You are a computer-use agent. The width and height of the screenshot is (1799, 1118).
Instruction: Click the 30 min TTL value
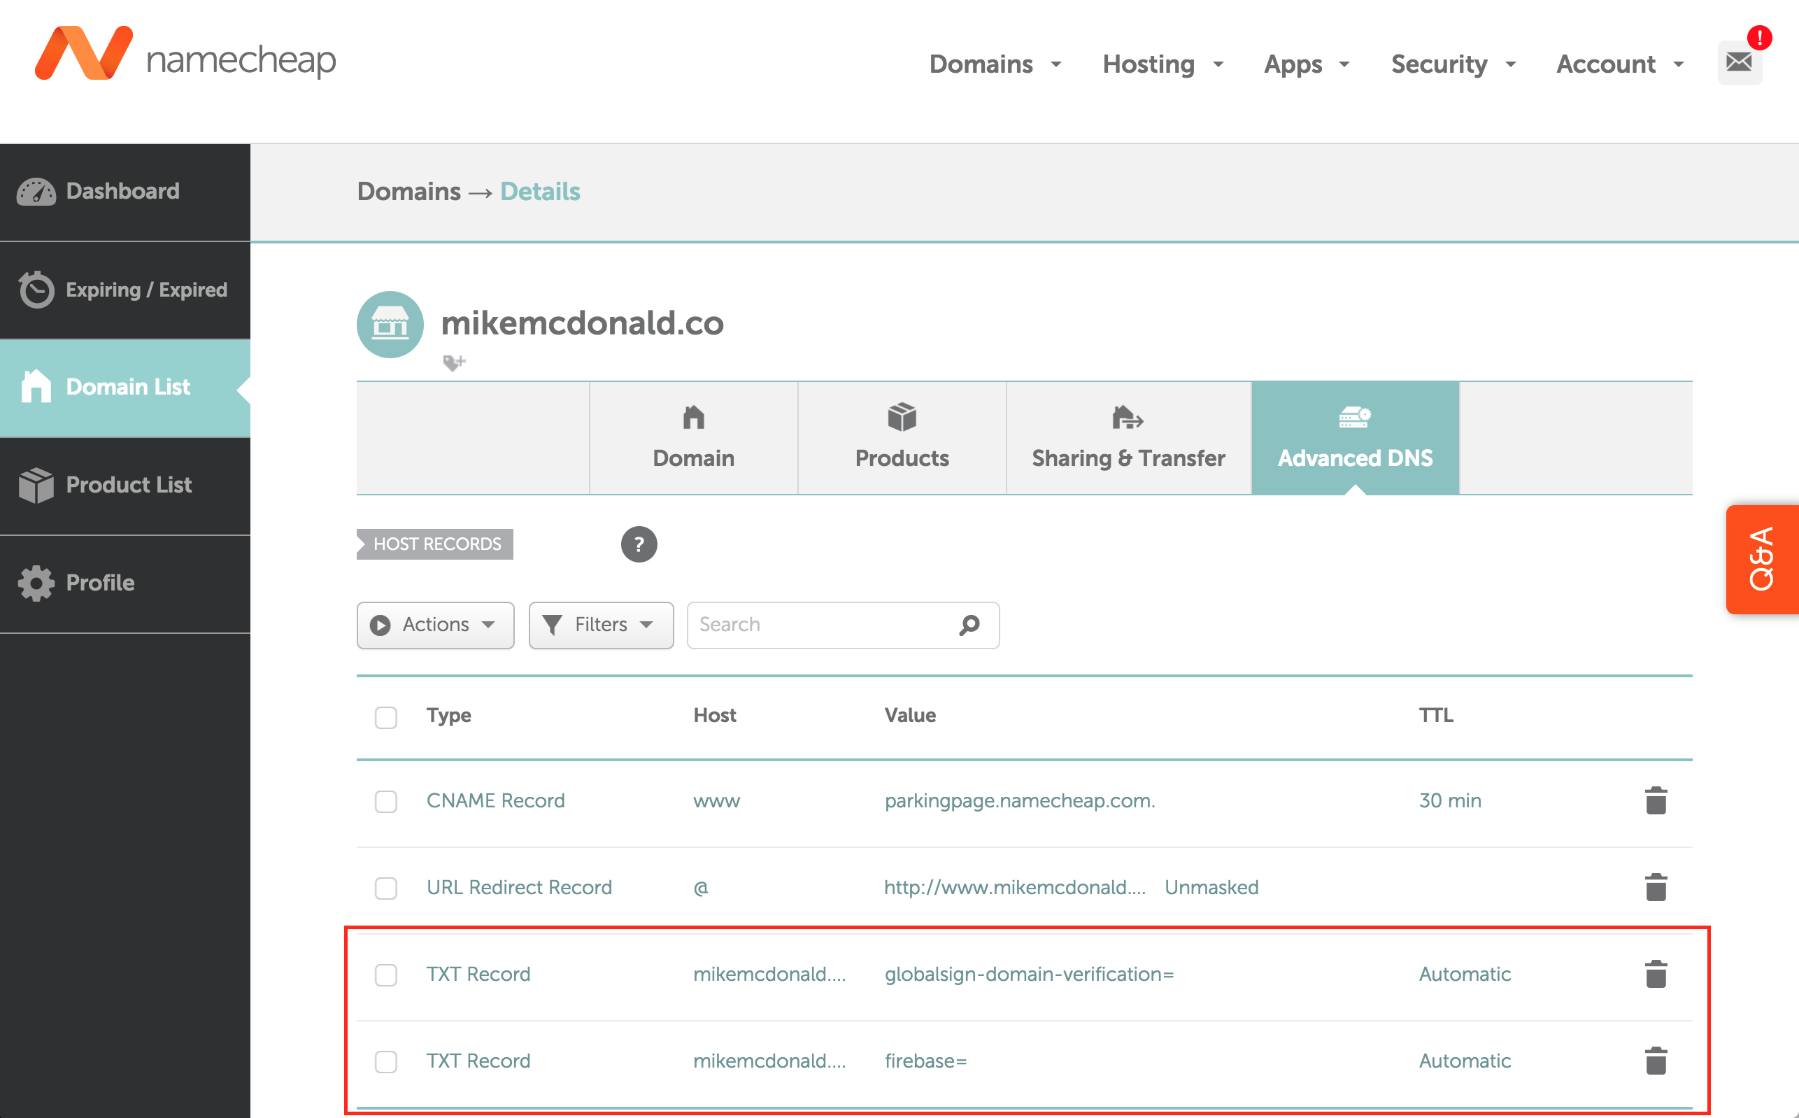(1450, 801)
